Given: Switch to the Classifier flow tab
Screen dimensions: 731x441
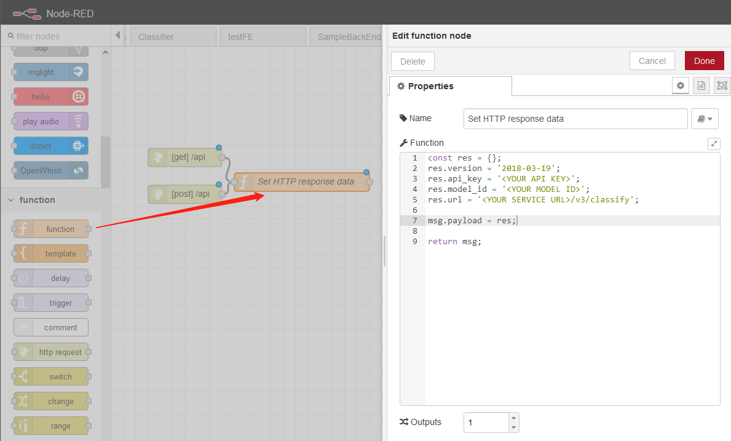Looking at the screenshot, I should (x=173, y=36).
